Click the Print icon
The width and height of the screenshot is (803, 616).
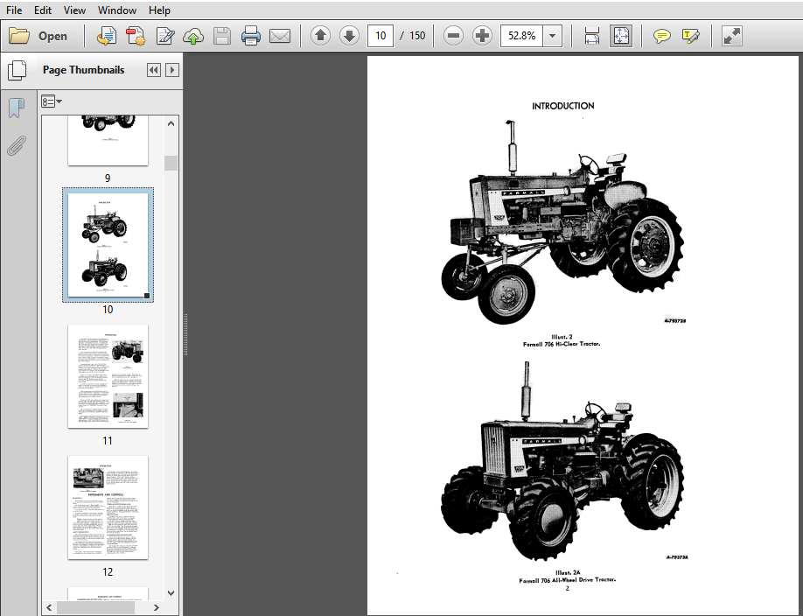(250, 36)
